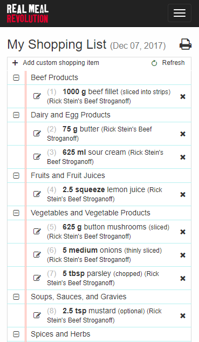The width and height of the screenshot is (199, 342).
Task: Edit the lemon juice item
Action: (x=37, y=194)
